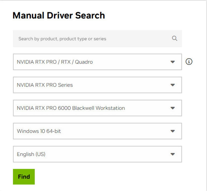Click the 'NVIDIA RTX PRO Series' text label
The image size is (207, 191).
click(45, 85)
